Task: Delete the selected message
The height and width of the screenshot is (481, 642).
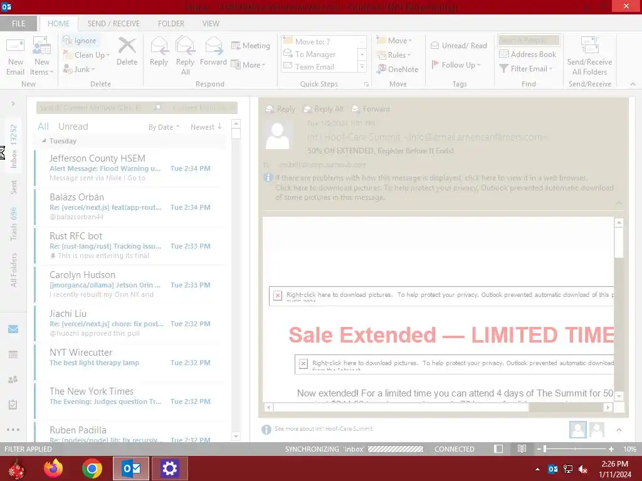Action: pyautogui.click(x=127, y=51)
